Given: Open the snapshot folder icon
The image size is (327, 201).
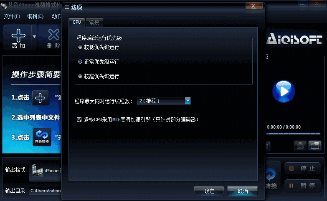Looking at the screenshot, I should 315,146.
